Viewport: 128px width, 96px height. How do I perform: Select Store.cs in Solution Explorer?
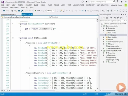113,35
